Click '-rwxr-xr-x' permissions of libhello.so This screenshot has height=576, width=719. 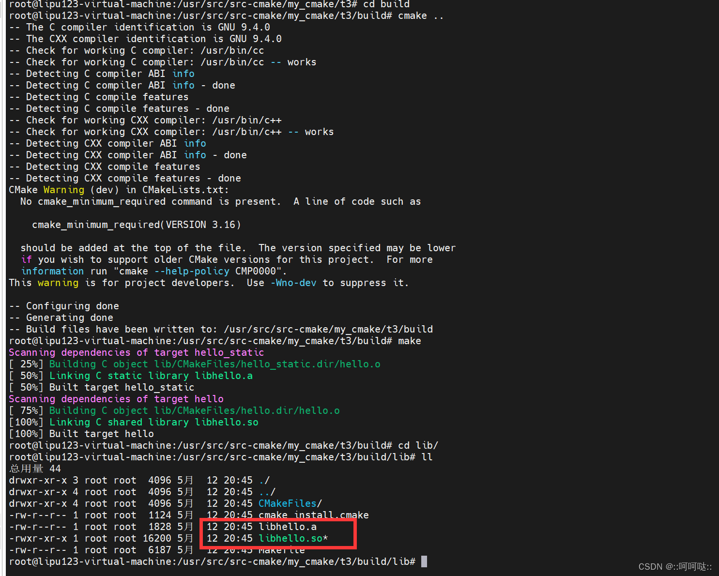[x=38, y=538]
